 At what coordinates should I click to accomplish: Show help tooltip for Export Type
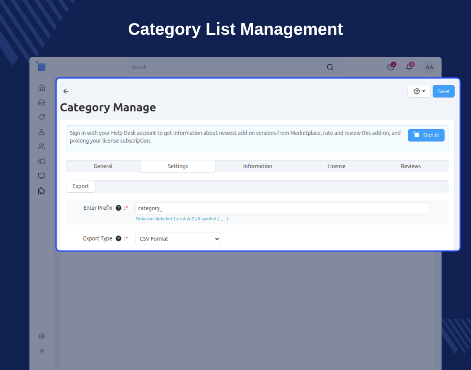click(x=118, y=238)
